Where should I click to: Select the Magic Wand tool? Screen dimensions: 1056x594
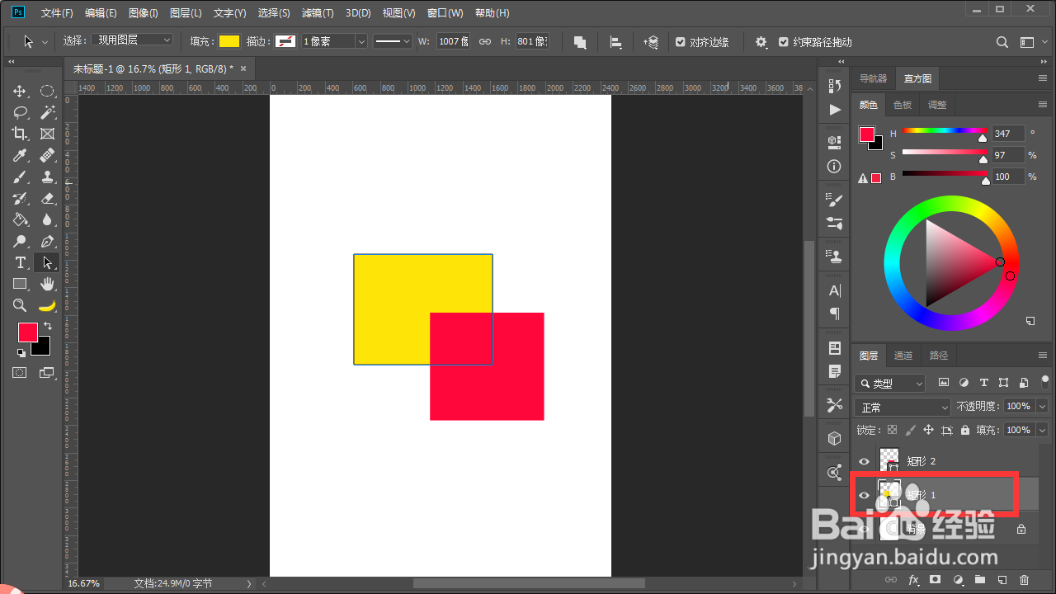pyautogui.click(x=47, y=112)
